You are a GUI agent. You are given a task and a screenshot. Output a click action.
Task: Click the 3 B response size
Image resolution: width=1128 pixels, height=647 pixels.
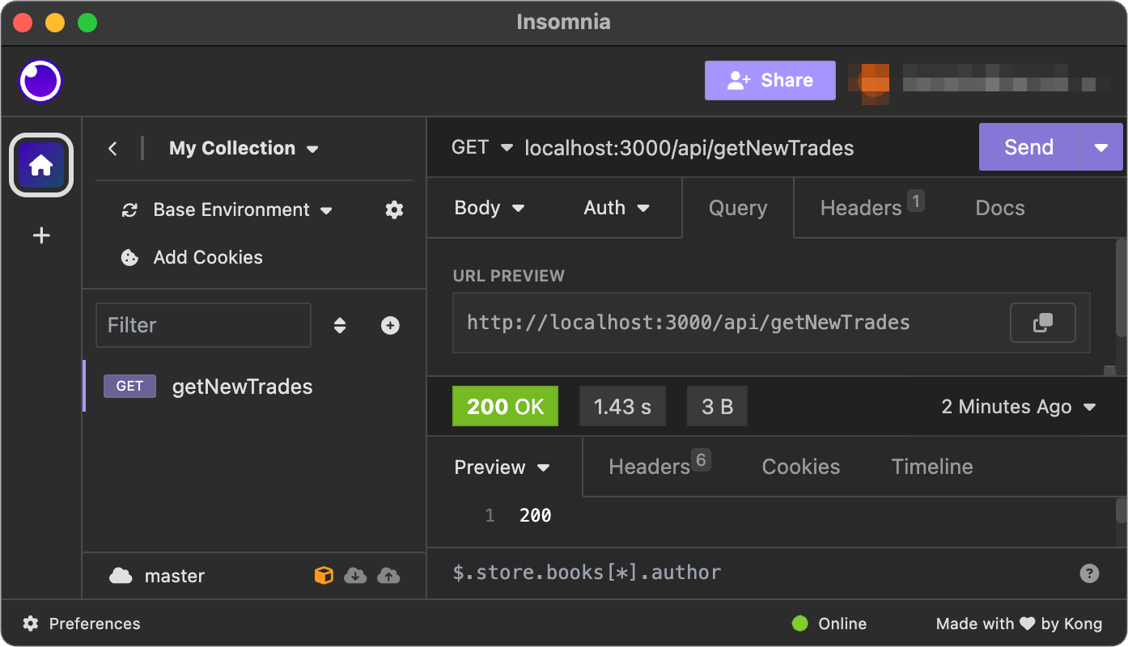(x=717, y=406)
